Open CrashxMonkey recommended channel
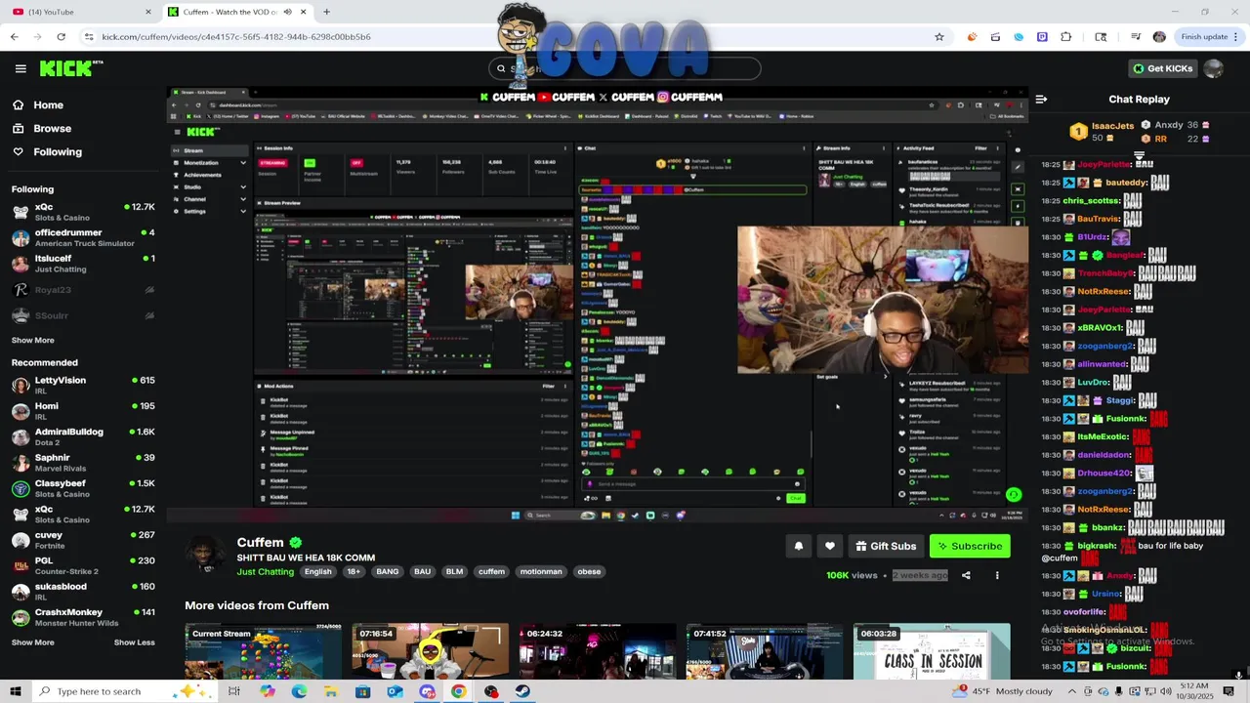This screenshot has width=1250, height=703. click(x=83, y=617)
